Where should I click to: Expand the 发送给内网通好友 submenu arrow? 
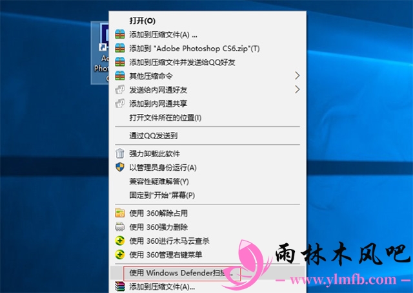(x=297, y=89)
